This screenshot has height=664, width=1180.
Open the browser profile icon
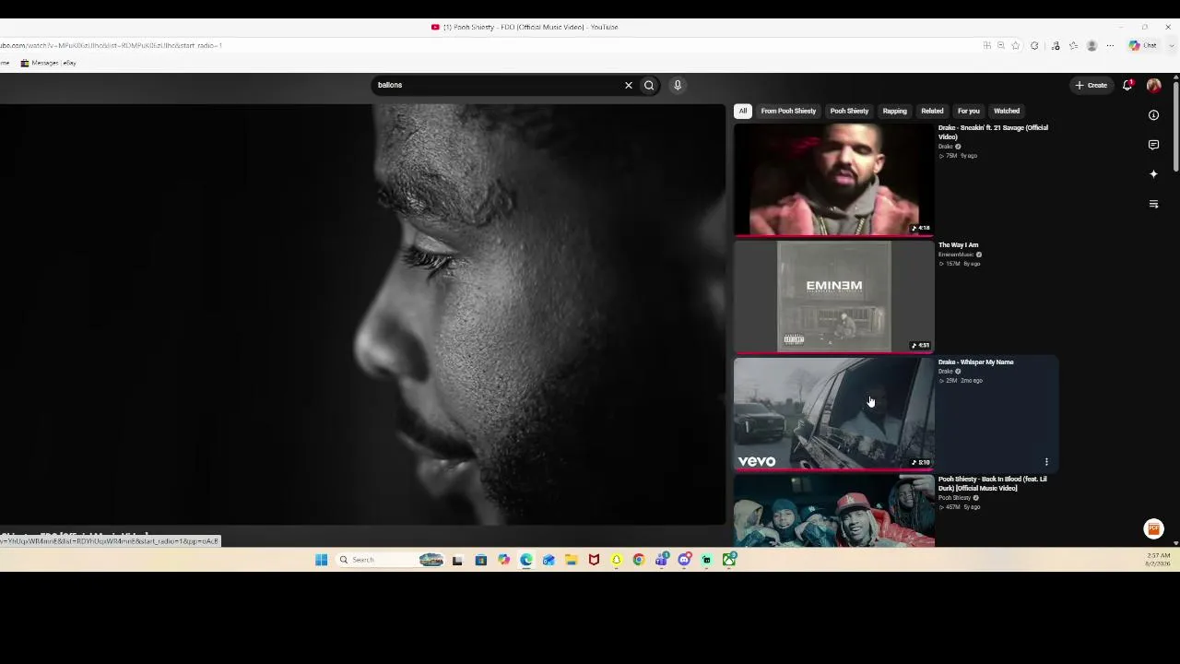pos(1091,45)
